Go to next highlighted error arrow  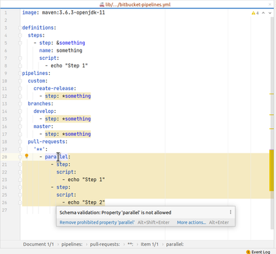tap(270, 13)
